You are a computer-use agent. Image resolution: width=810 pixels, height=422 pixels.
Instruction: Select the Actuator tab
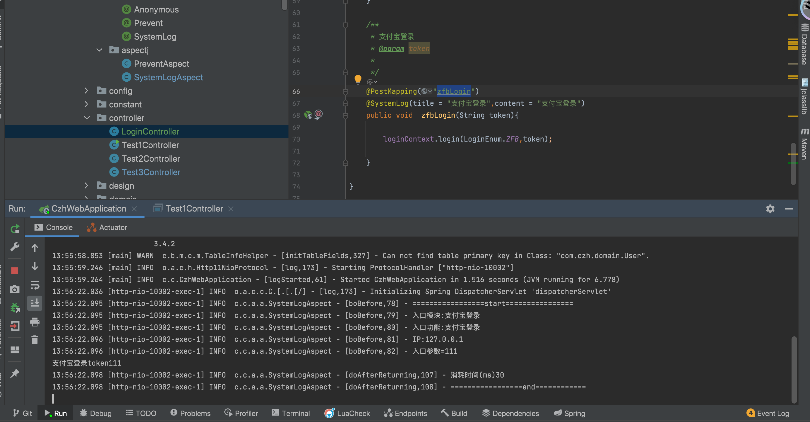pos(107,227)
